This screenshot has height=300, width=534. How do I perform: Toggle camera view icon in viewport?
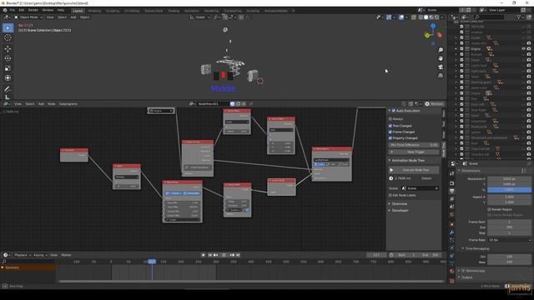coord(441,67)
